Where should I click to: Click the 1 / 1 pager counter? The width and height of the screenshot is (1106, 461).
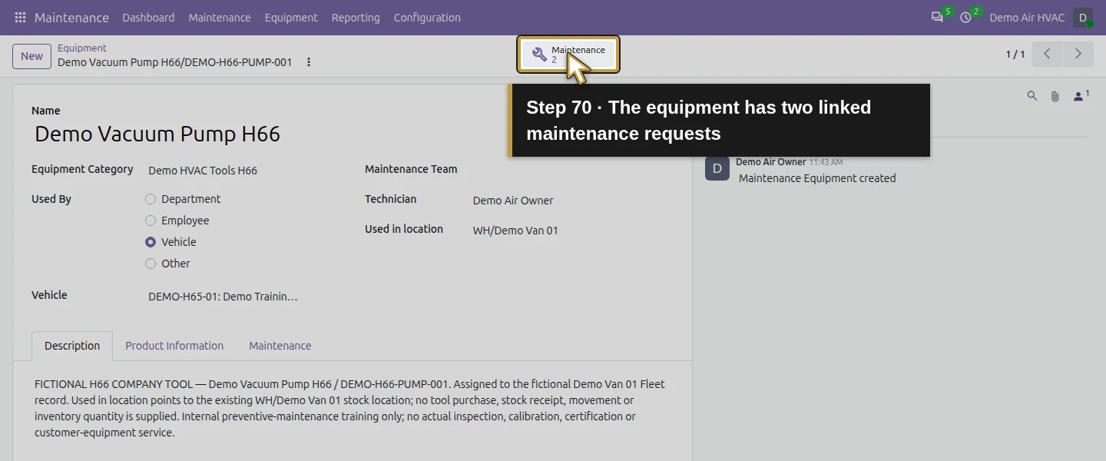pyautogui.click(x=1015, y=55)
